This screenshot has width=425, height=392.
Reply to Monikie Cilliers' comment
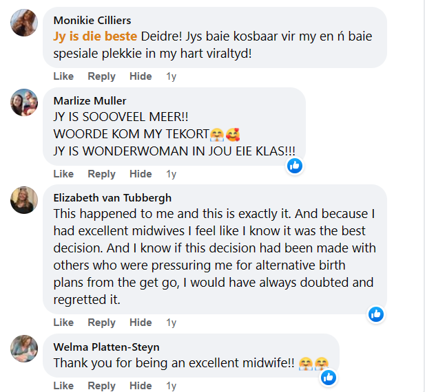click(x=101, y=76)
